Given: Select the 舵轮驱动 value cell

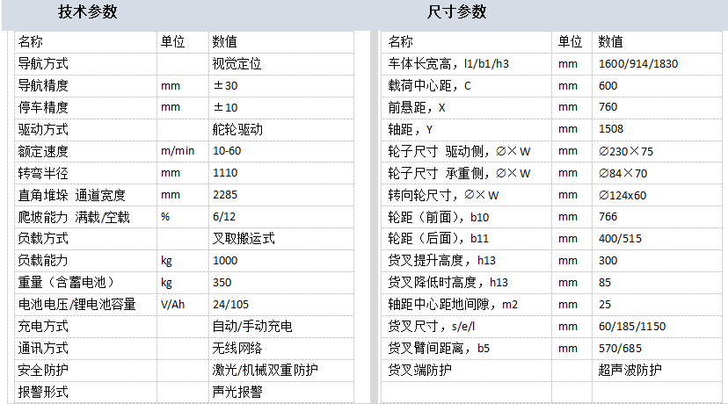Looking at the screenshot, I should (280, 129).
